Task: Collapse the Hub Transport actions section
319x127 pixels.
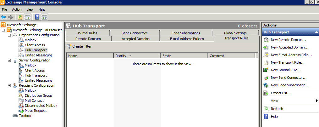Action: click(x=316, y=32)
